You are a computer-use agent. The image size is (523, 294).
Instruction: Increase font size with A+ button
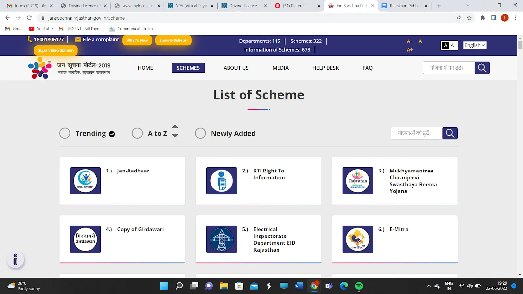pos(410,50)
